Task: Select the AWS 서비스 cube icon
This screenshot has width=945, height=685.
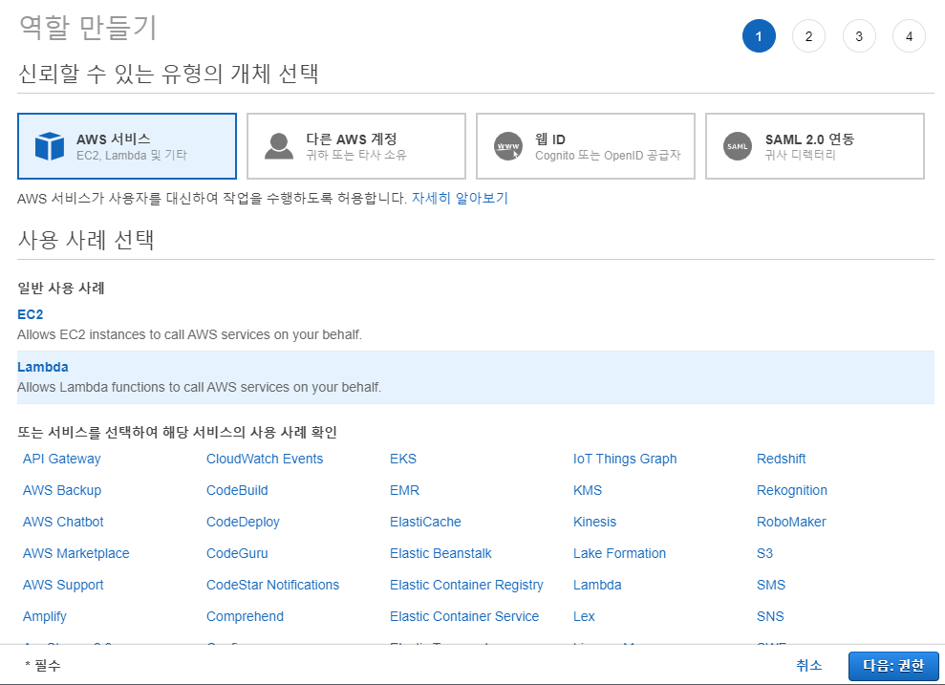Action: [x=50, y=146]
